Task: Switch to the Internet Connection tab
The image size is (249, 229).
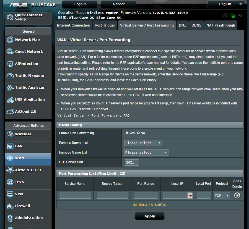Action: (73, 25)
